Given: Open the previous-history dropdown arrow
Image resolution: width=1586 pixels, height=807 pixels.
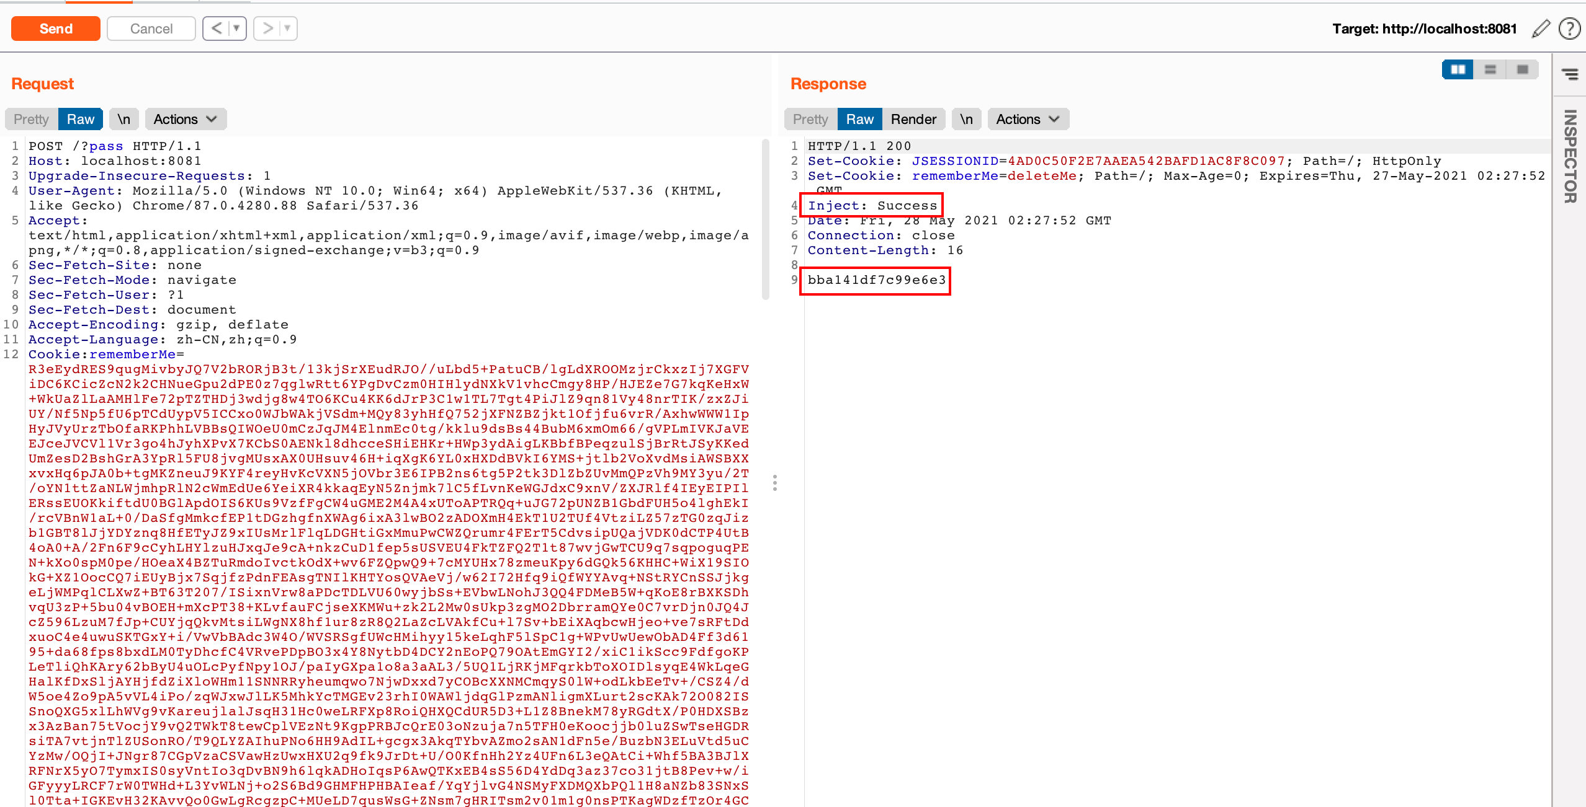Looking at the screenshot, I should pos(236,29).
